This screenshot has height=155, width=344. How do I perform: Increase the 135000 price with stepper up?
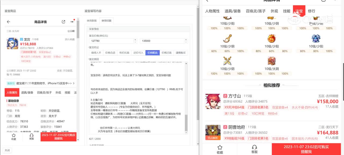coord(186,40)
